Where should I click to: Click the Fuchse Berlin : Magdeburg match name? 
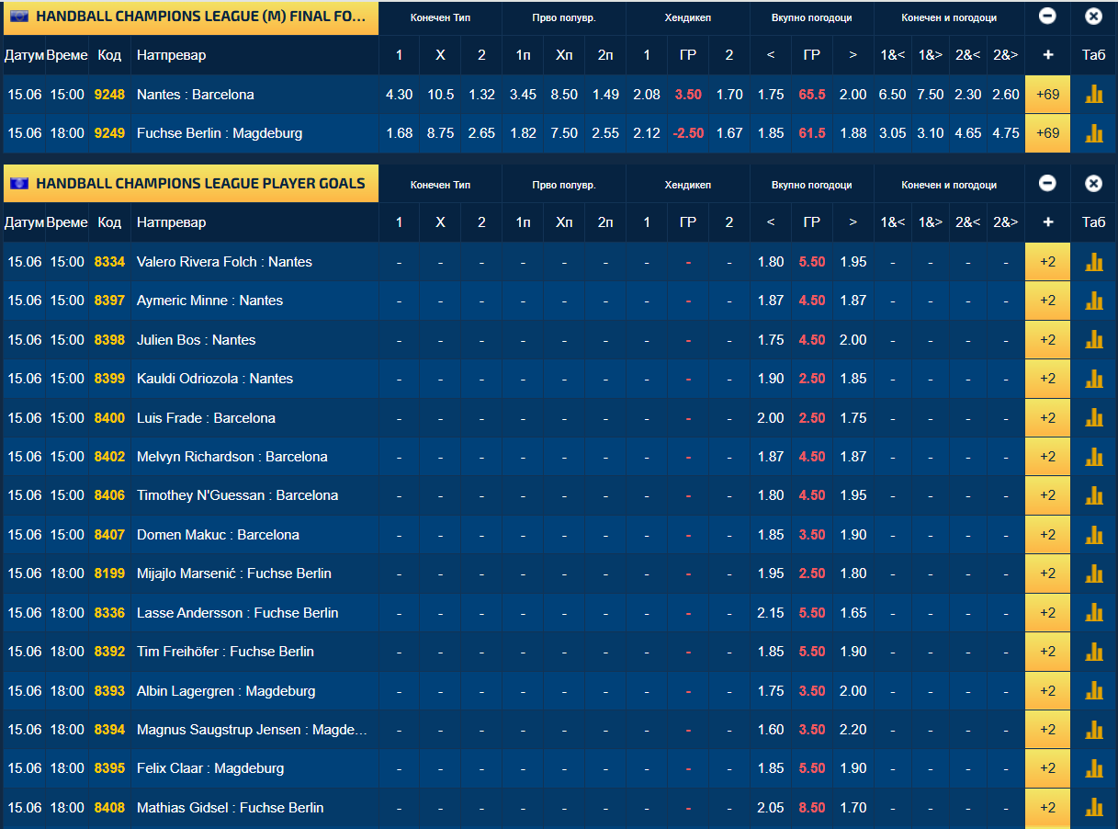[x=220, y=133]
